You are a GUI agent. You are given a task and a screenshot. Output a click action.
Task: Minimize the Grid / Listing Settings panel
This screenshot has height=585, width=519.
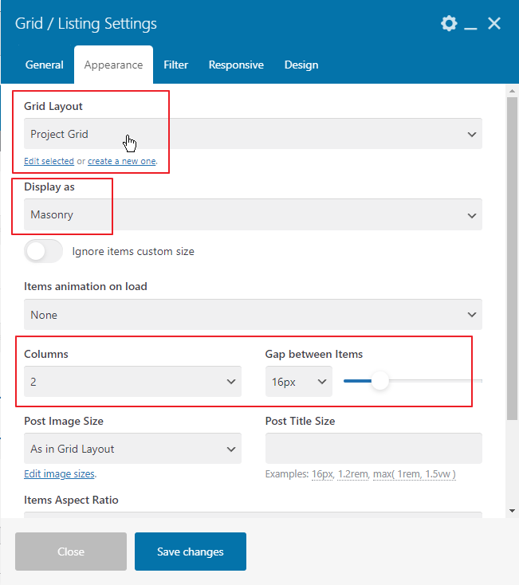point(470,24)
